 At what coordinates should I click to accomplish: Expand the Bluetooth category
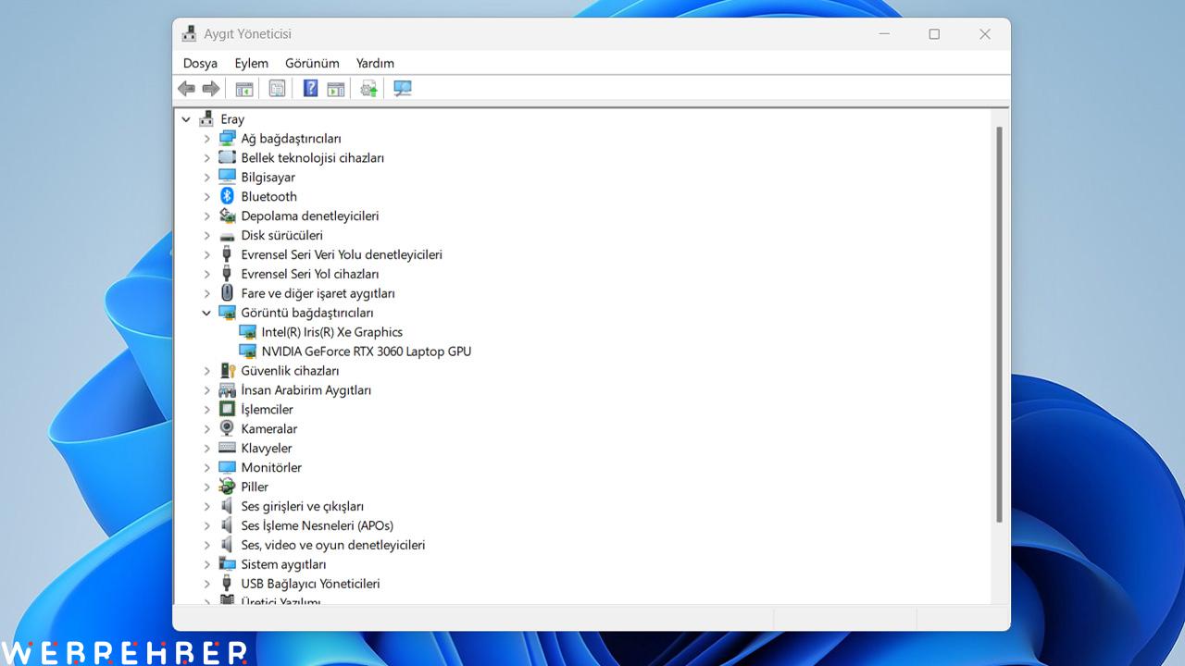[x=206, y=197]
